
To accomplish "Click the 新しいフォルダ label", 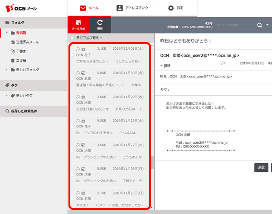I will tap(28, 70).
